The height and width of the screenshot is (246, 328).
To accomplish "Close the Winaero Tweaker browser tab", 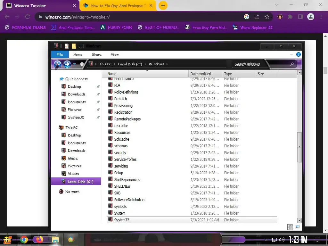I will point(74,6).
